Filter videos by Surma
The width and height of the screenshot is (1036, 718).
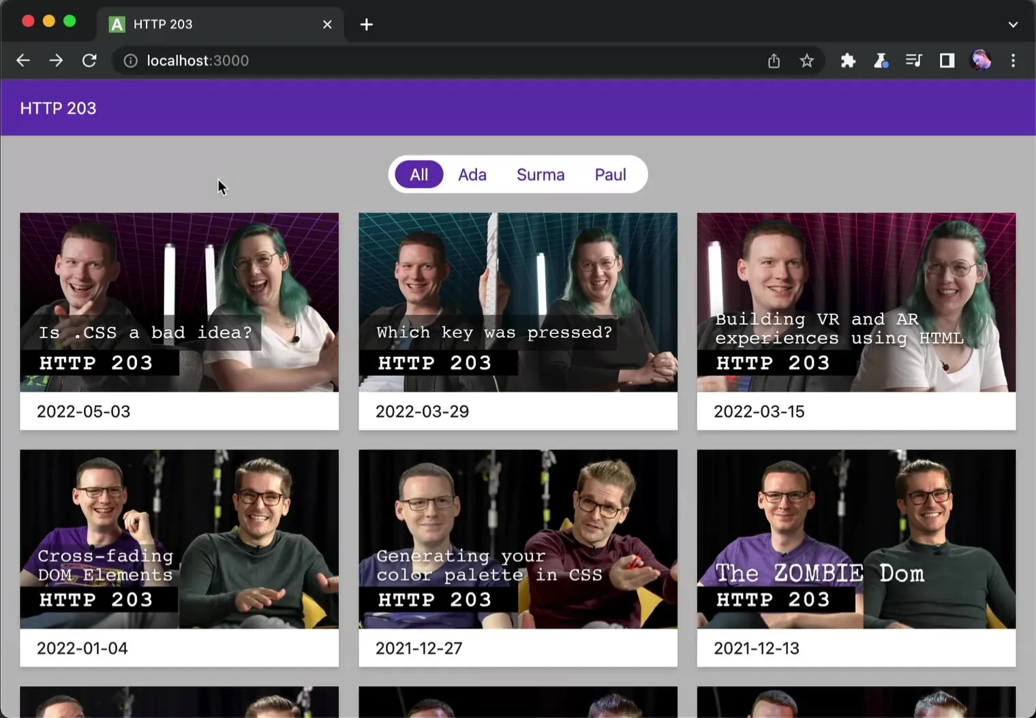(x=540, y=174)
